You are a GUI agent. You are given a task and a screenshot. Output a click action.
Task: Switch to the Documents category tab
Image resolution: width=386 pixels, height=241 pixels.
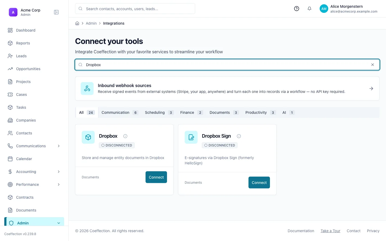point(224,112)
